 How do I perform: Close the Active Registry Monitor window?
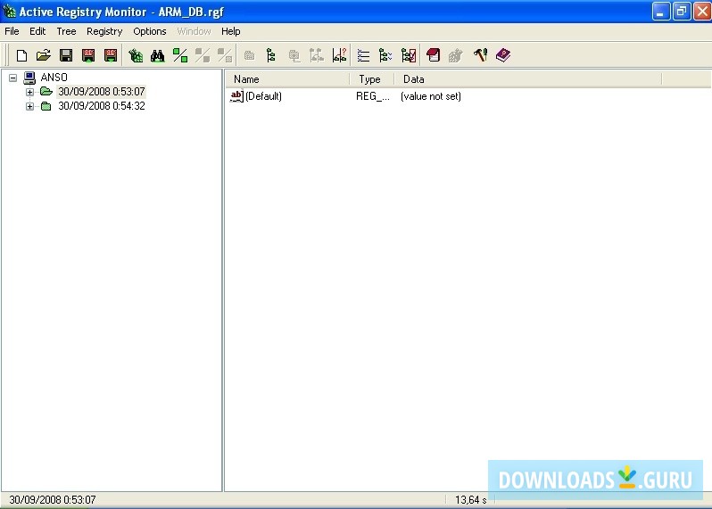[x=702, y=12]
